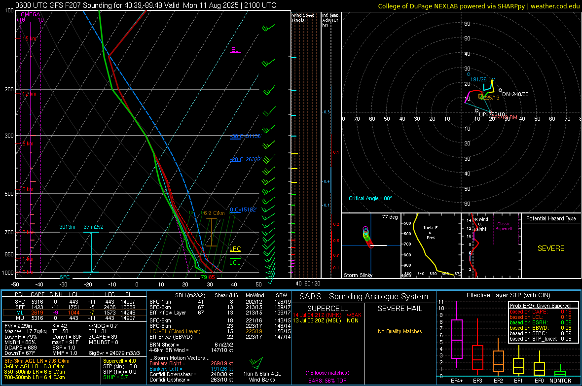Click the SARS: 56% TOR text

pyautogui.click(x=327, y=381)
